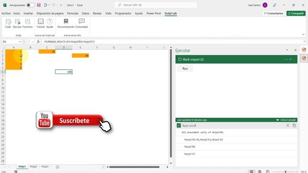Switch to Page Break Preview

click(268, 172)
